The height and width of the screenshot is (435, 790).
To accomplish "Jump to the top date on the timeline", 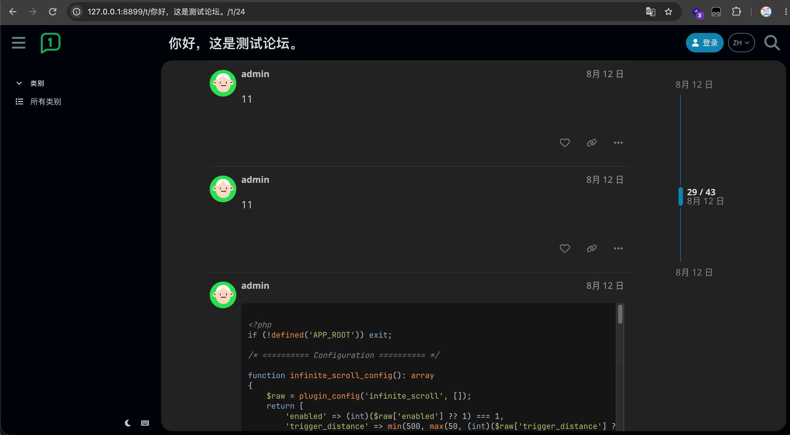I will click(x=694, y=85).
